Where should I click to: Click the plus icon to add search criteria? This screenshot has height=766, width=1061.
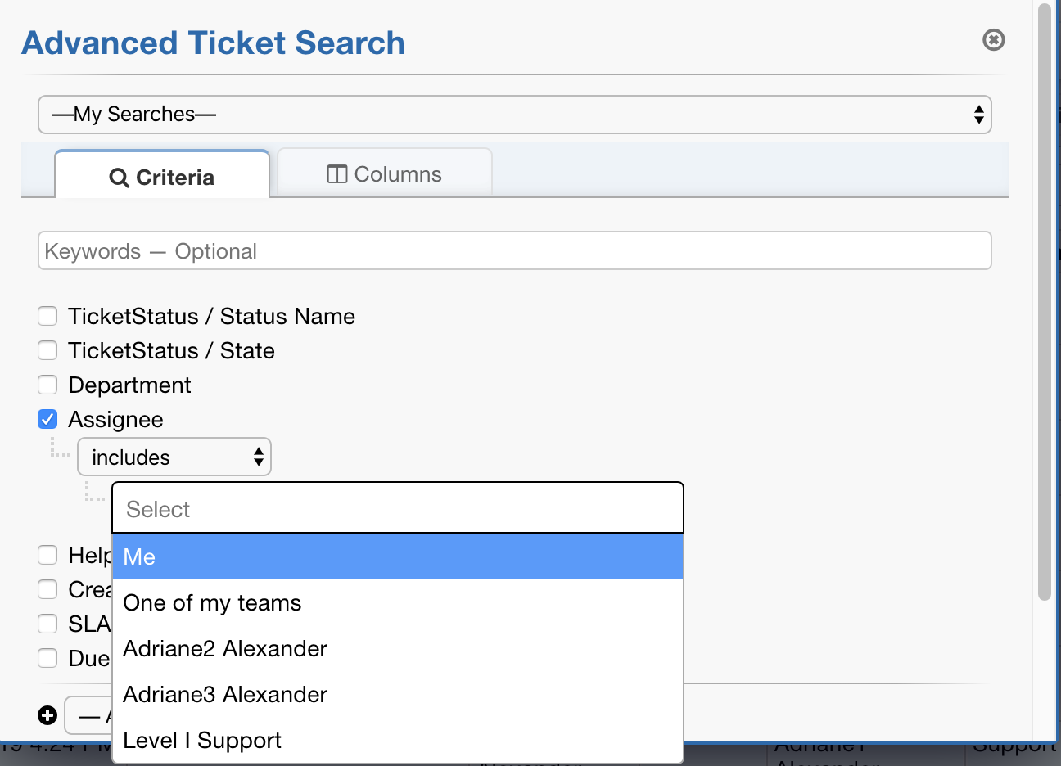point(47,714)
